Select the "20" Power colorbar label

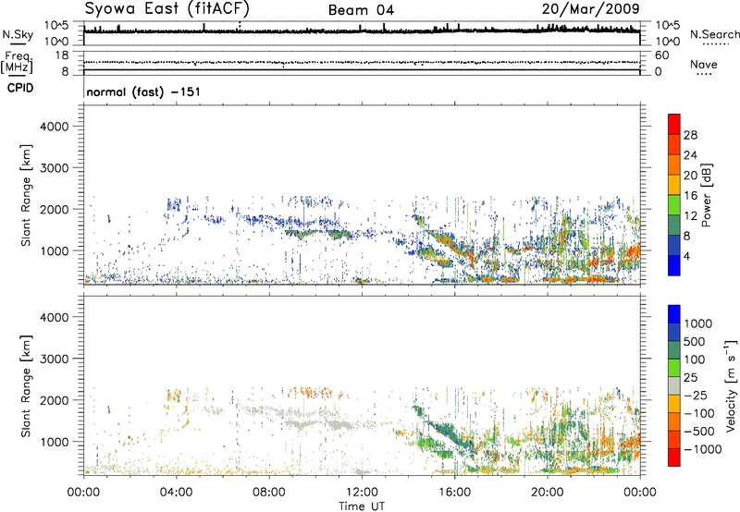(x=690, y=176)
